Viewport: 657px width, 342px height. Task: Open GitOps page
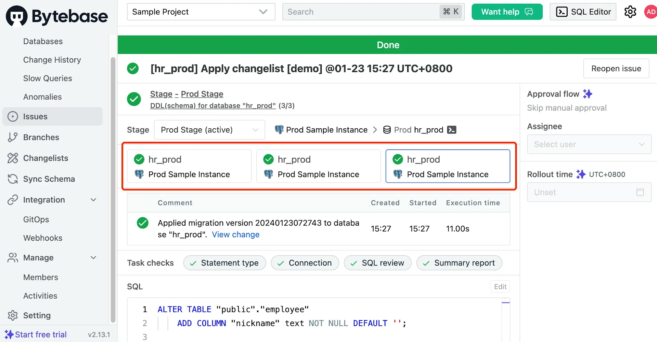click(36, 219)
